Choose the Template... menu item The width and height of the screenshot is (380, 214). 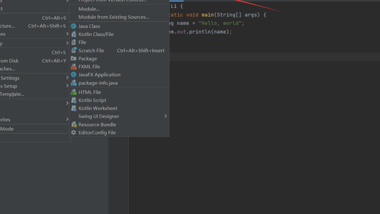coord(35,94)
